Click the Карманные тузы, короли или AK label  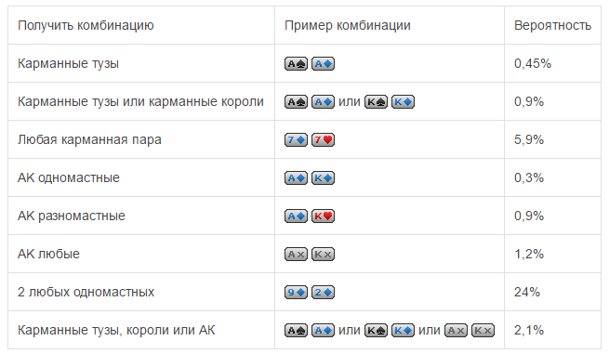coord(116,330)
